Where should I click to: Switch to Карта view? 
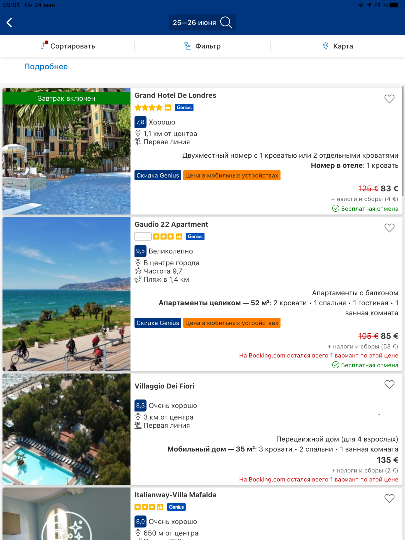(x=343, y=46)
